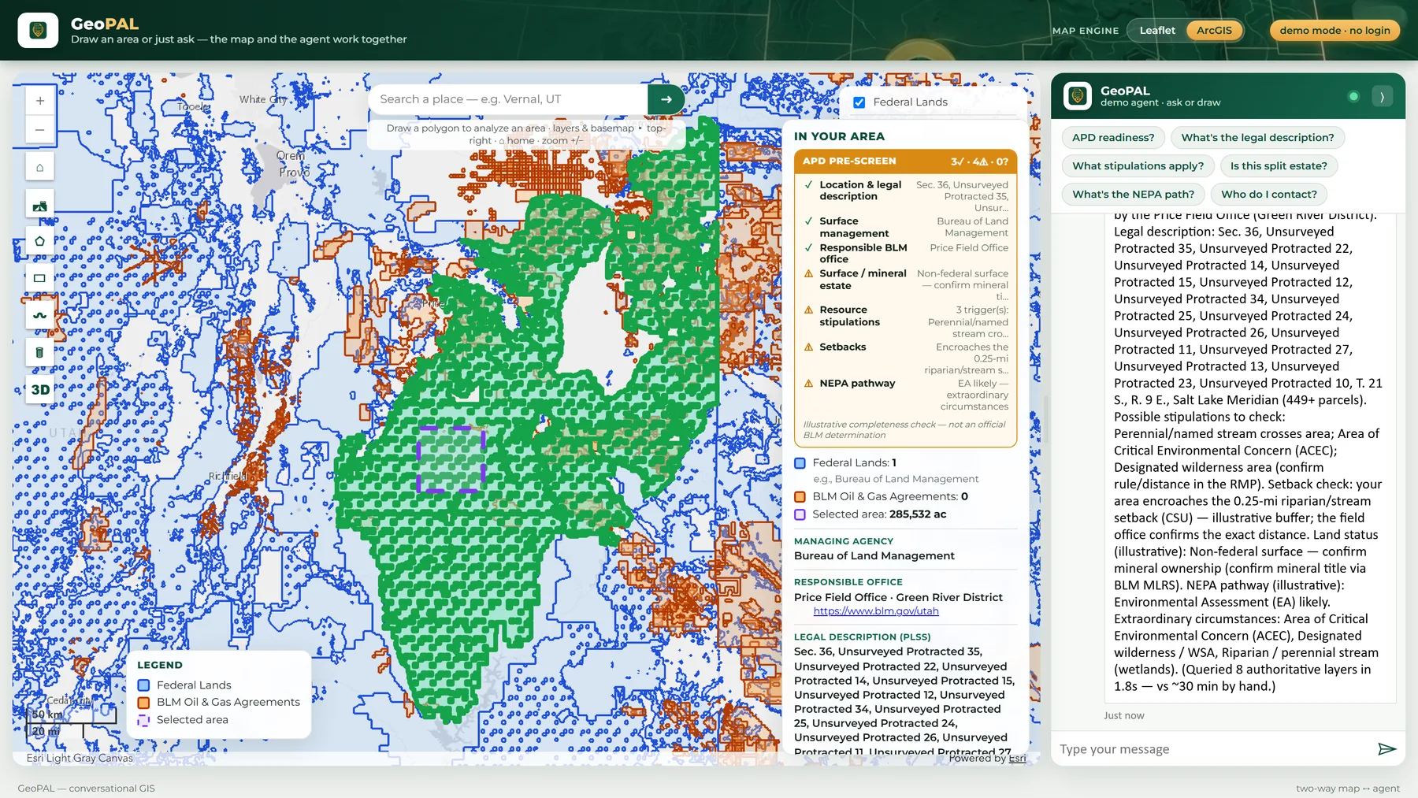Collapse the GeoPAL chat panel chevron

click(x=1382, y=96)
